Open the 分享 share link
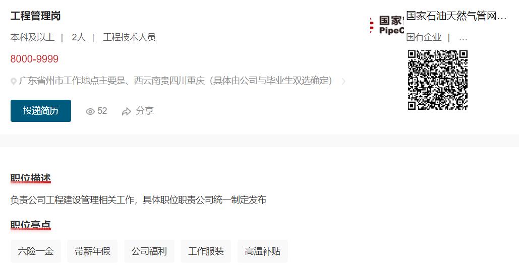The height and width of the screenshot is (268, 519). pos(145,111)
